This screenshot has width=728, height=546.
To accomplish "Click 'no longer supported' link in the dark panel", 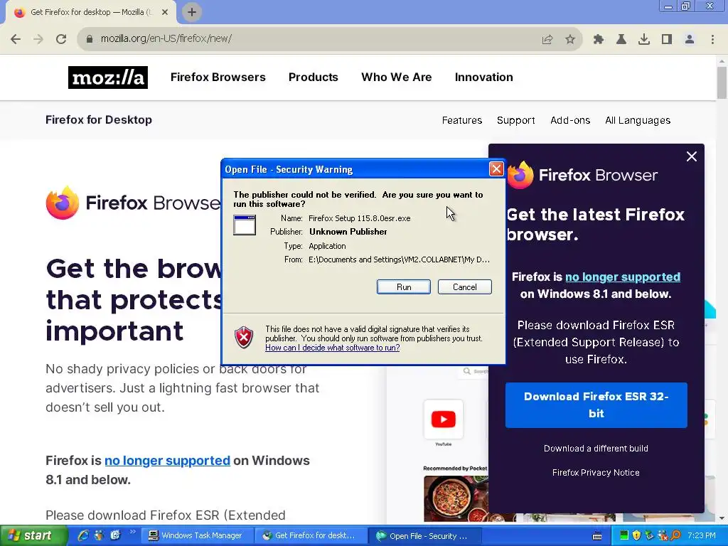I will [623, 277].
